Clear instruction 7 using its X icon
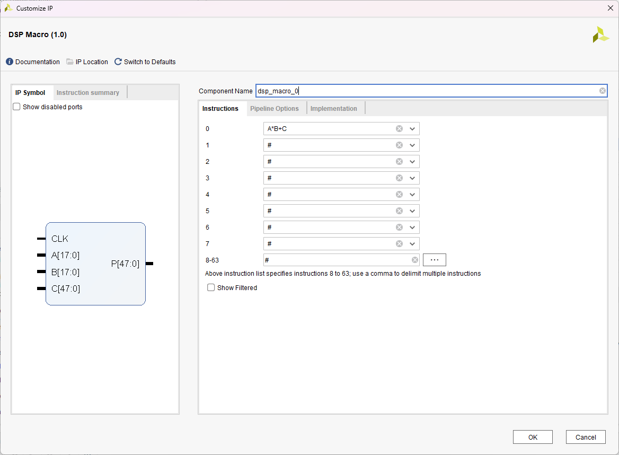The width and height of the screenshot is (619, 455). 399,244
